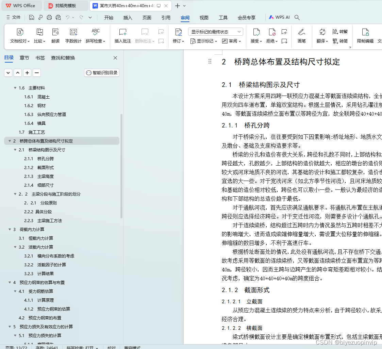Open 限制编辑 restrict editing
The image size is (382, 349).
tap(365, 36)
